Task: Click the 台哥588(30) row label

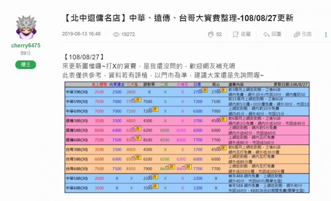Action: coord(77,159)
